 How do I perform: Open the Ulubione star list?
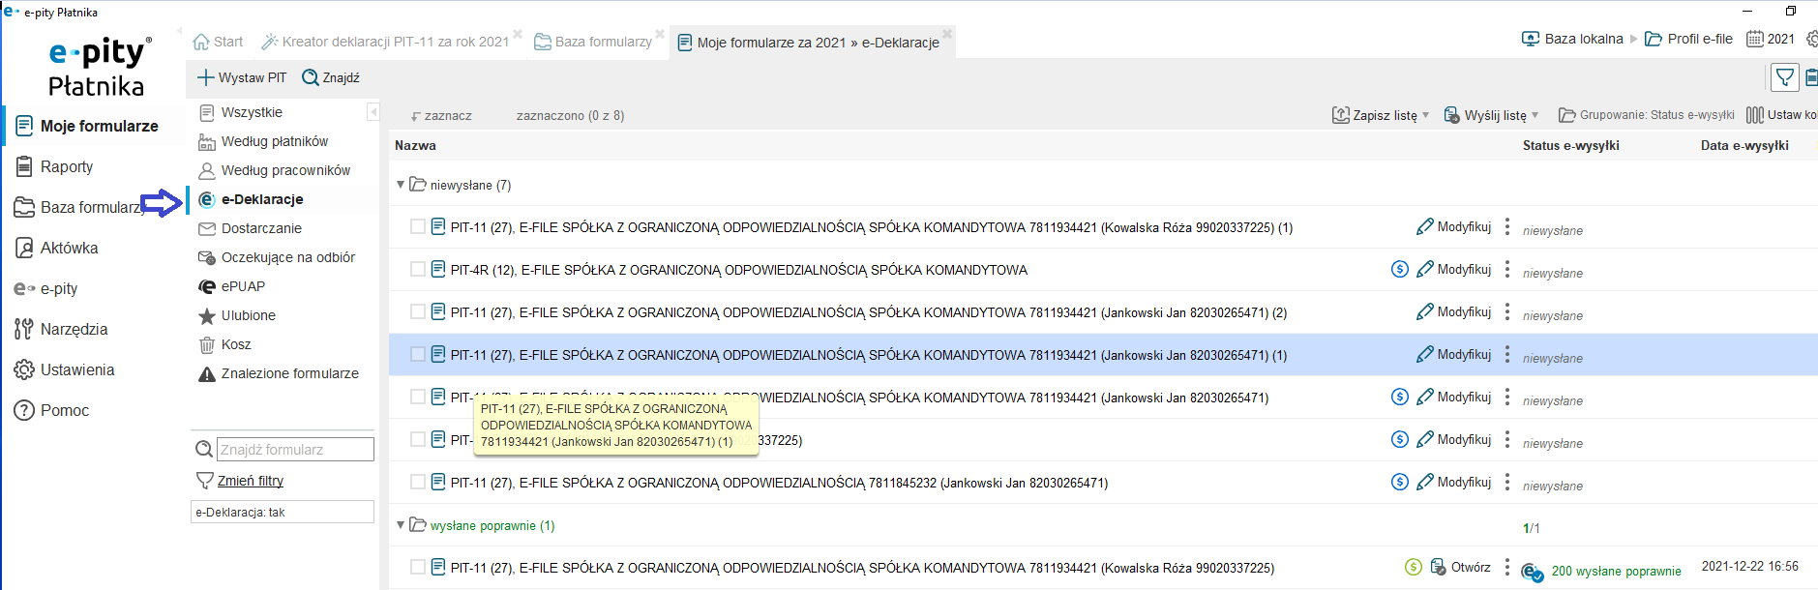[x=237, y=315]
